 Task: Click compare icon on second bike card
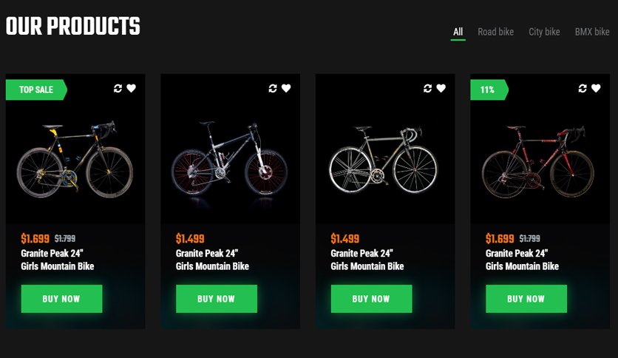click(x=272, y=88)
